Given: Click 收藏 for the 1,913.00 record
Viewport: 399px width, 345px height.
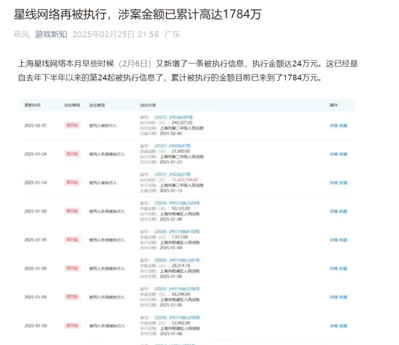Looking at the screenshot, I should (x=343, y=240).
